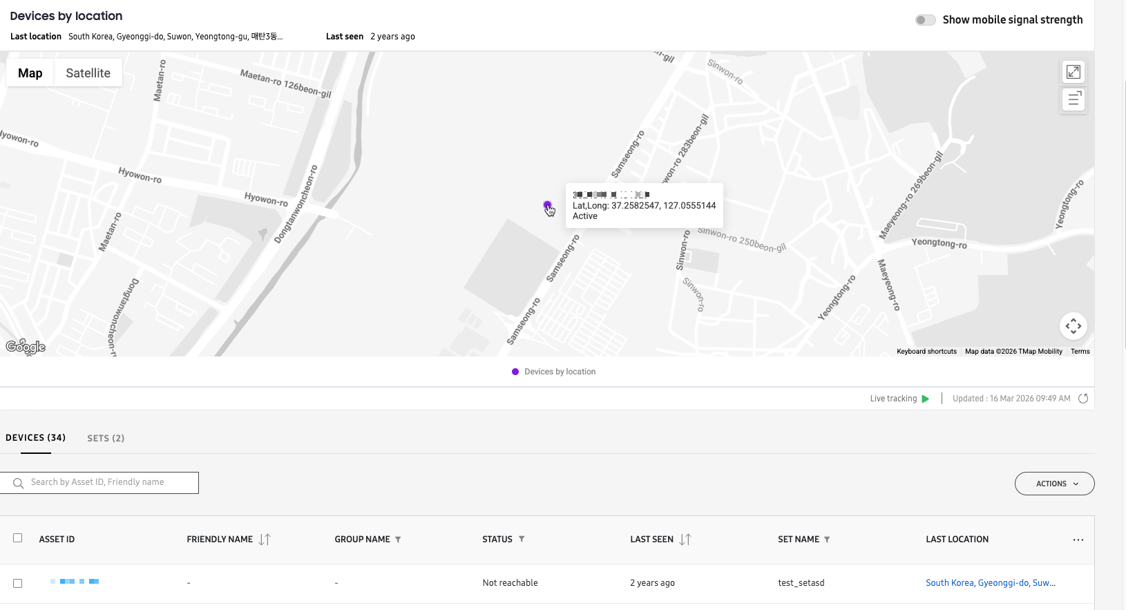The image size is (1126, 610).
Task: Open map Keyboard shortcuts
Action: click(926, 352)
